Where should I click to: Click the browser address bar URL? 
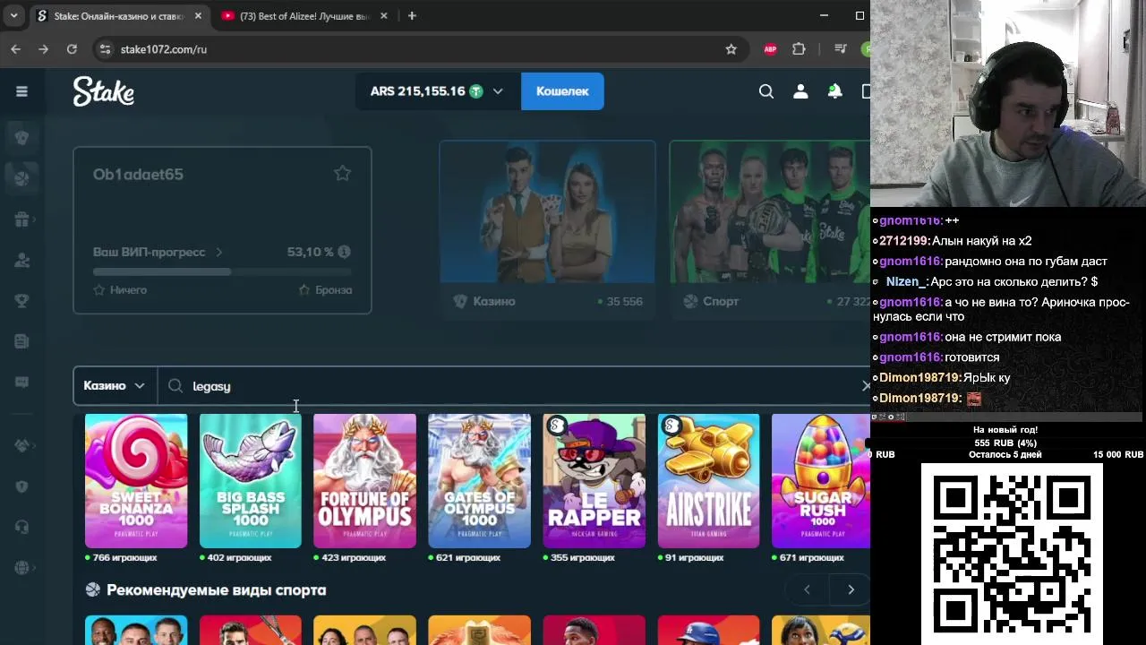coord(164,49)
